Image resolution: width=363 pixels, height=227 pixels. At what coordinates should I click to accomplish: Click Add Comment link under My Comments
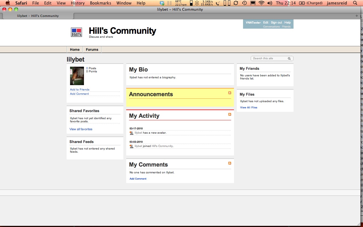click(138, 179)
